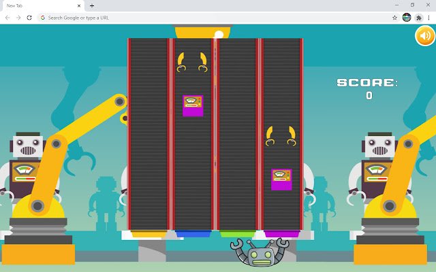436x272 pixels.
Task: Click the score value 0
Action: coord(369,96)
